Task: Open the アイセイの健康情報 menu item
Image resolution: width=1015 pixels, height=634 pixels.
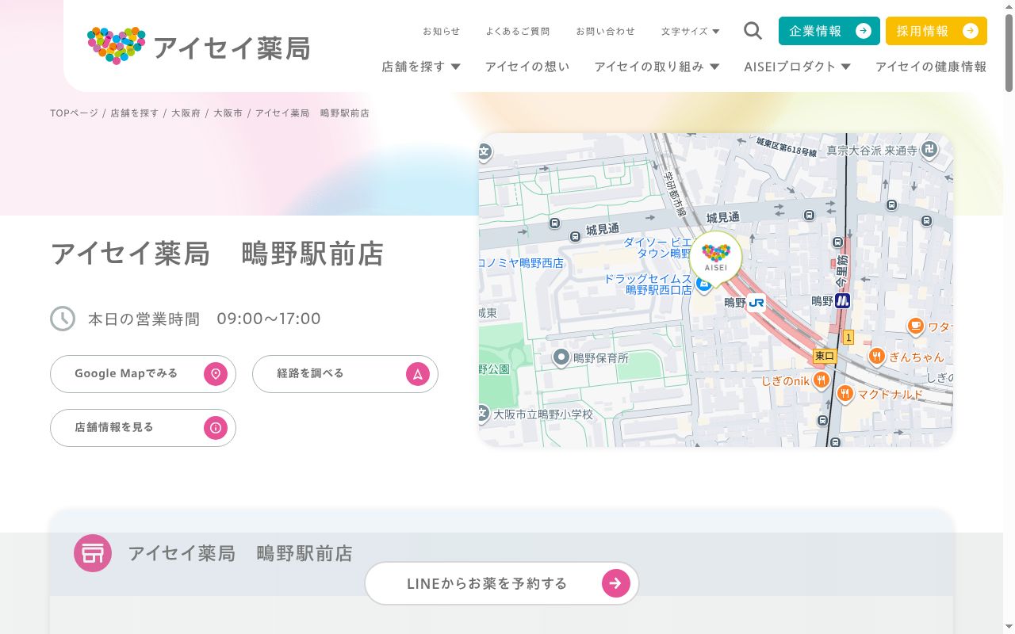Action: coord(931,67)
